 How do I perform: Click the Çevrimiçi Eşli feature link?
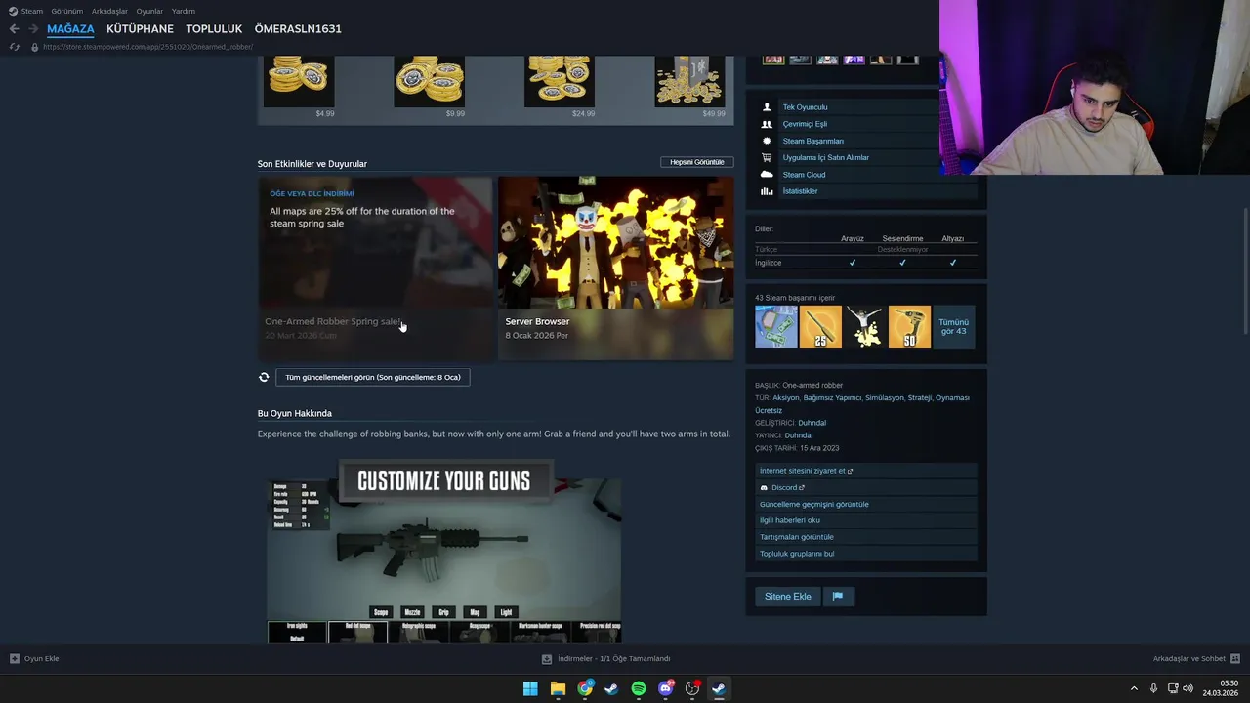pyautogui.click(x=805, y=124)
